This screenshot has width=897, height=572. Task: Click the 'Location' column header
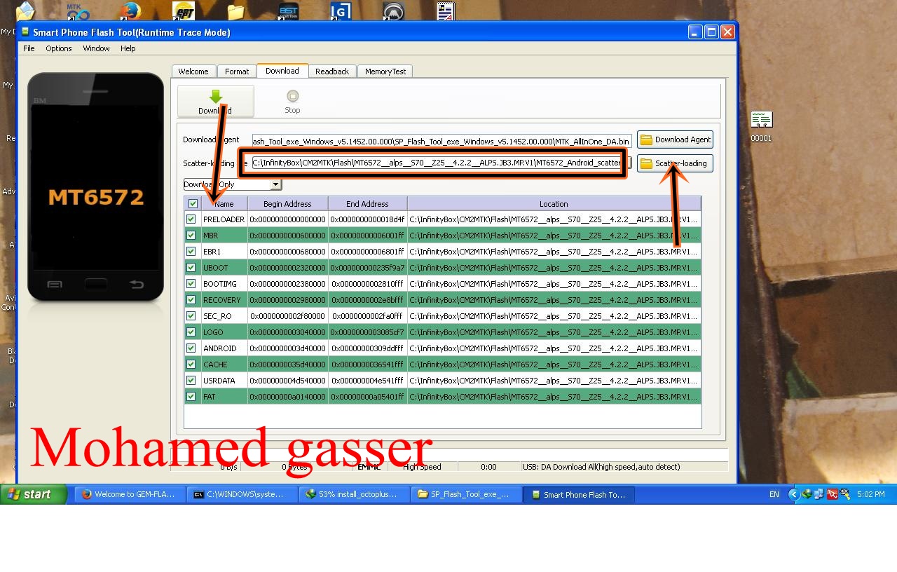click(554, 204)
